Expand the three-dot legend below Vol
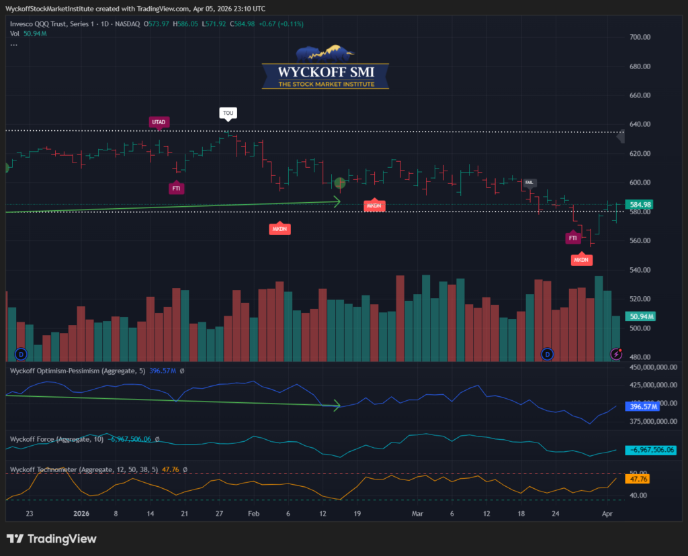The width and height of the screenshot is (688, 556). point(14,44)
